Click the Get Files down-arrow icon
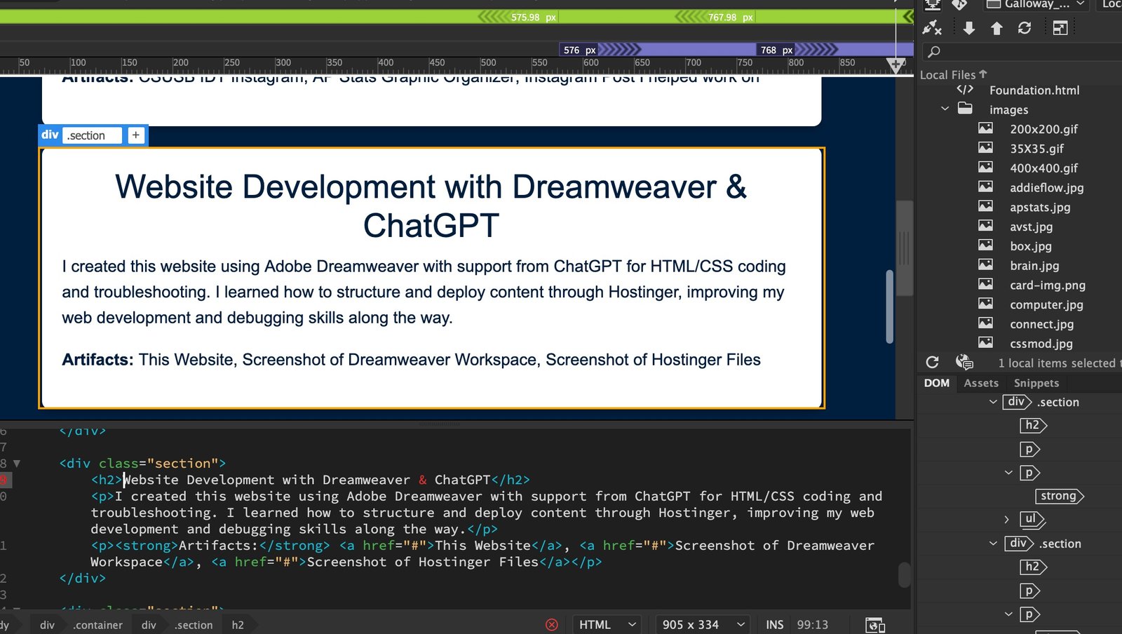1122x634 pixels. click(970, 28)
